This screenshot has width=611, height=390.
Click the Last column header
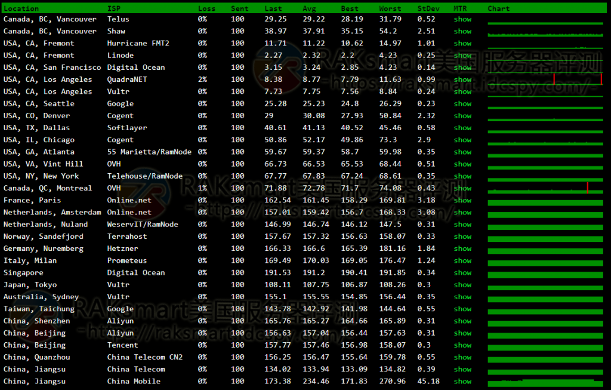[273, 8]
